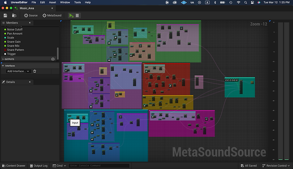Click the All Saved status button
293x169 pixels.
tap(249, 166)
